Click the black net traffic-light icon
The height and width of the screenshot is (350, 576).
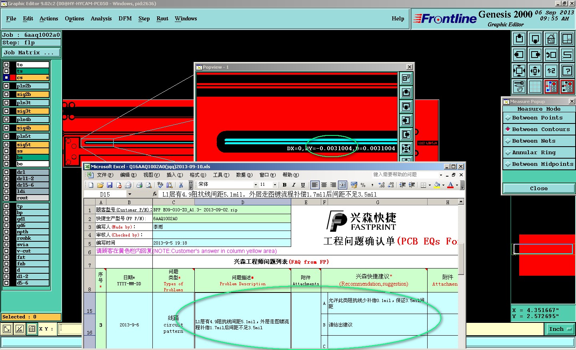pyautogui.click(x=567, y=86)
